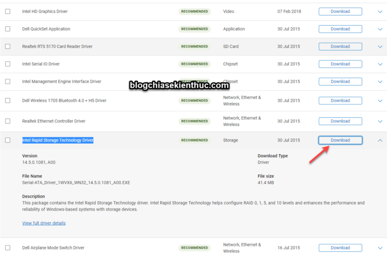Expand Dell Airplane Mode Switch Driver chevron
This screenshot has height=256, width=387.
point(380,248)
